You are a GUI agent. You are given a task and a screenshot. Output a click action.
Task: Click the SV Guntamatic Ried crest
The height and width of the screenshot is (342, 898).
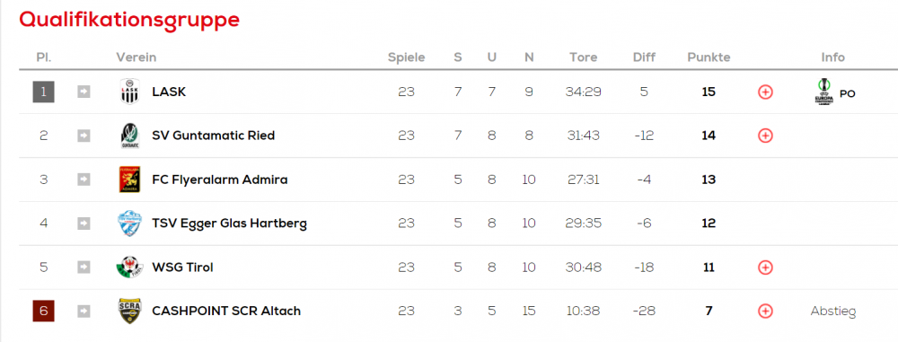tap(129, 136)
